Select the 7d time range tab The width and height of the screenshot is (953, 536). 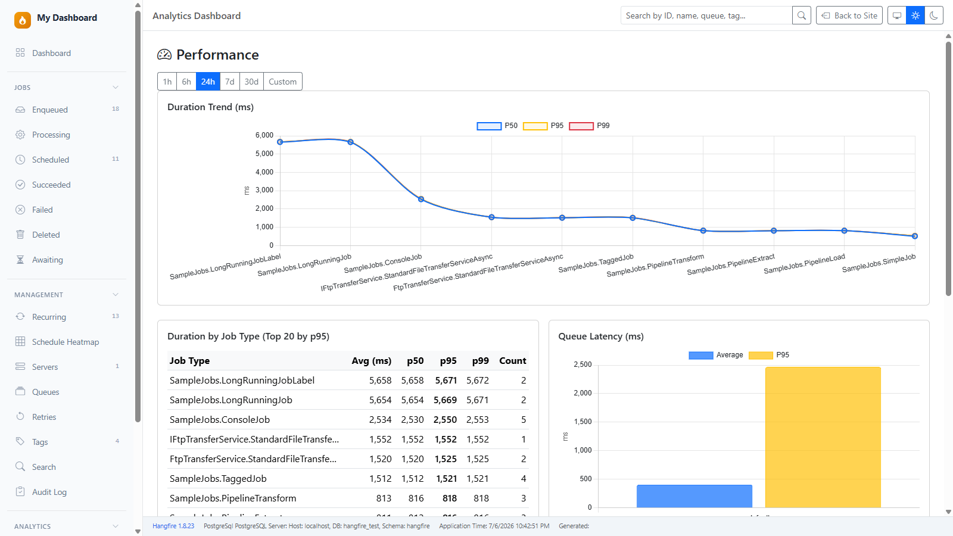pyautogui.click(x=230, y=82)
